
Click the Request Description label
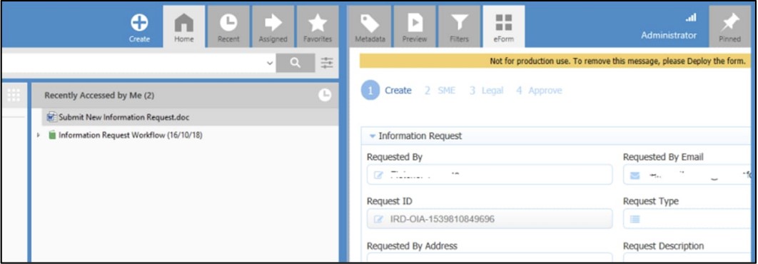663,246
